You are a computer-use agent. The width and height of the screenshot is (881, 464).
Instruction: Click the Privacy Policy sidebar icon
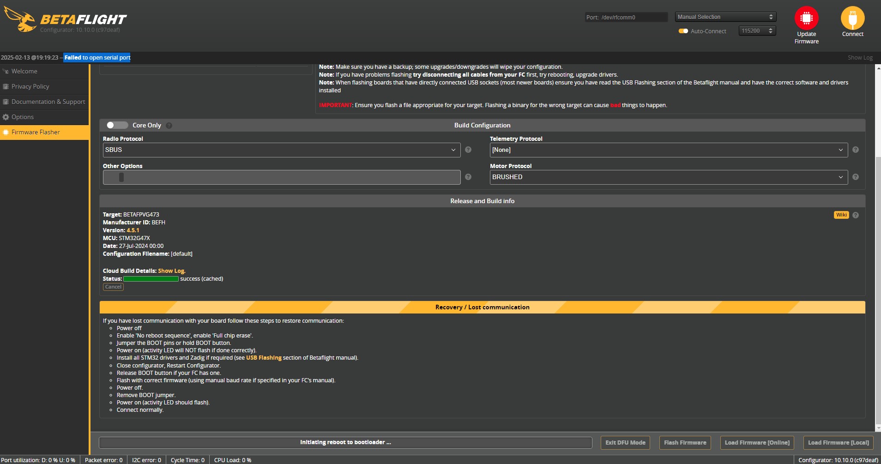(x=6, y=87)
